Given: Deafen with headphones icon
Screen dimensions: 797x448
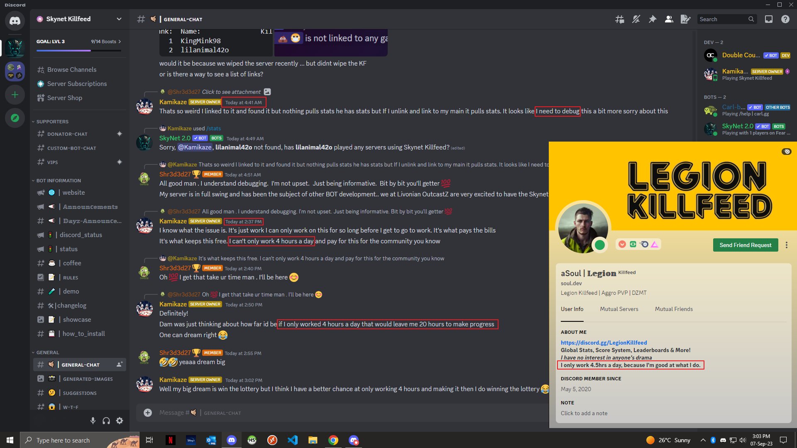Looking at the screenshot, I should coord(106,421).
